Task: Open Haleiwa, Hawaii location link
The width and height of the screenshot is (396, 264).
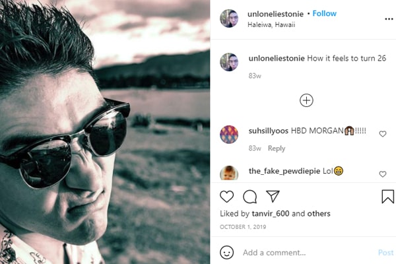Action: pos(271,25)
